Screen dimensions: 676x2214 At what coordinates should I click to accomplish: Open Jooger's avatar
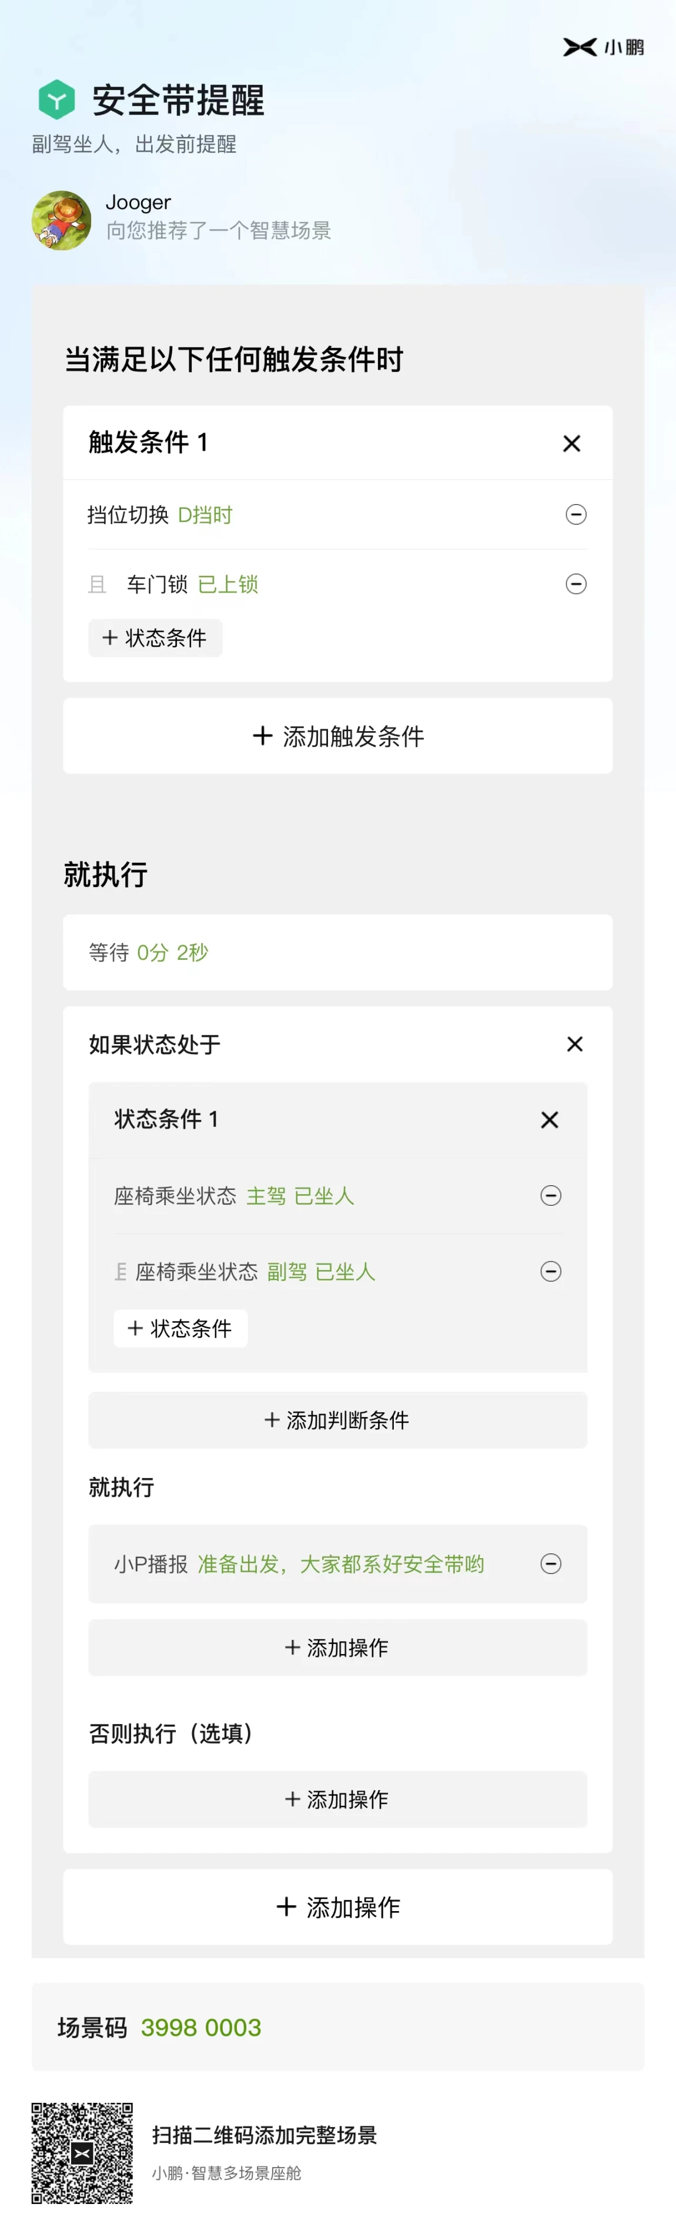point(62,220)
